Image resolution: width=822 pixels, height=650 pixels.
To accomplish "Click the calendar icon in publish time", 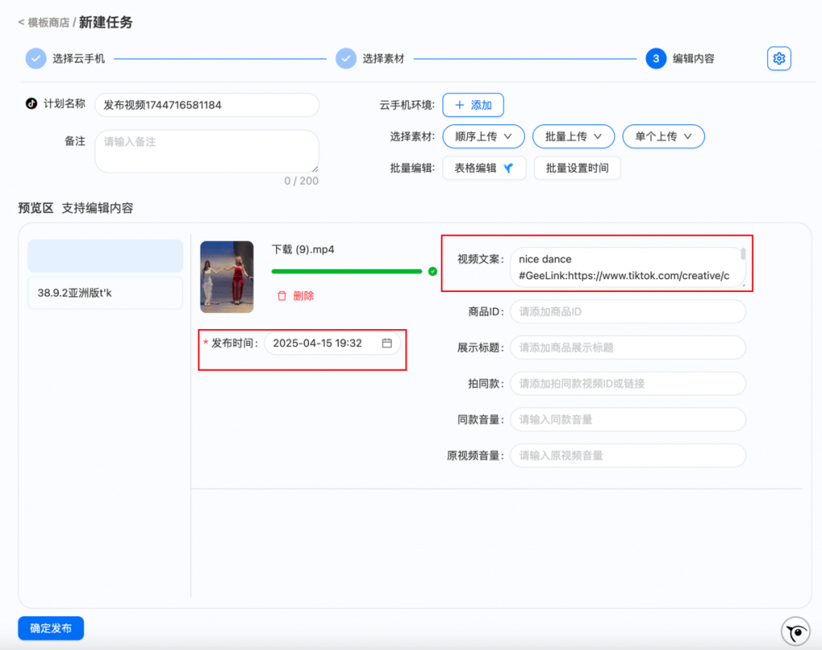I will pyautogui.click(x=387, y=343).
